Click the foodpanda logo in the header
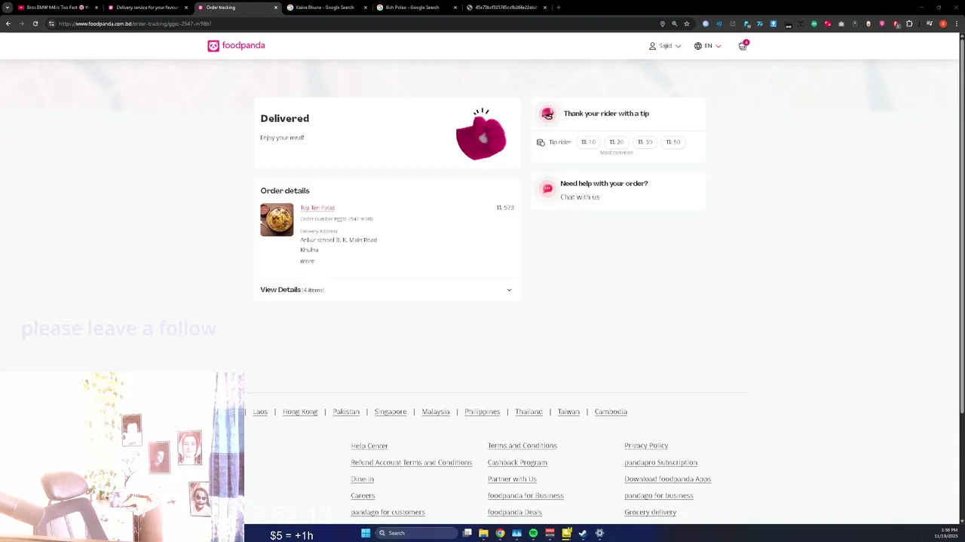The image size is (965, 542). [236, 46]
